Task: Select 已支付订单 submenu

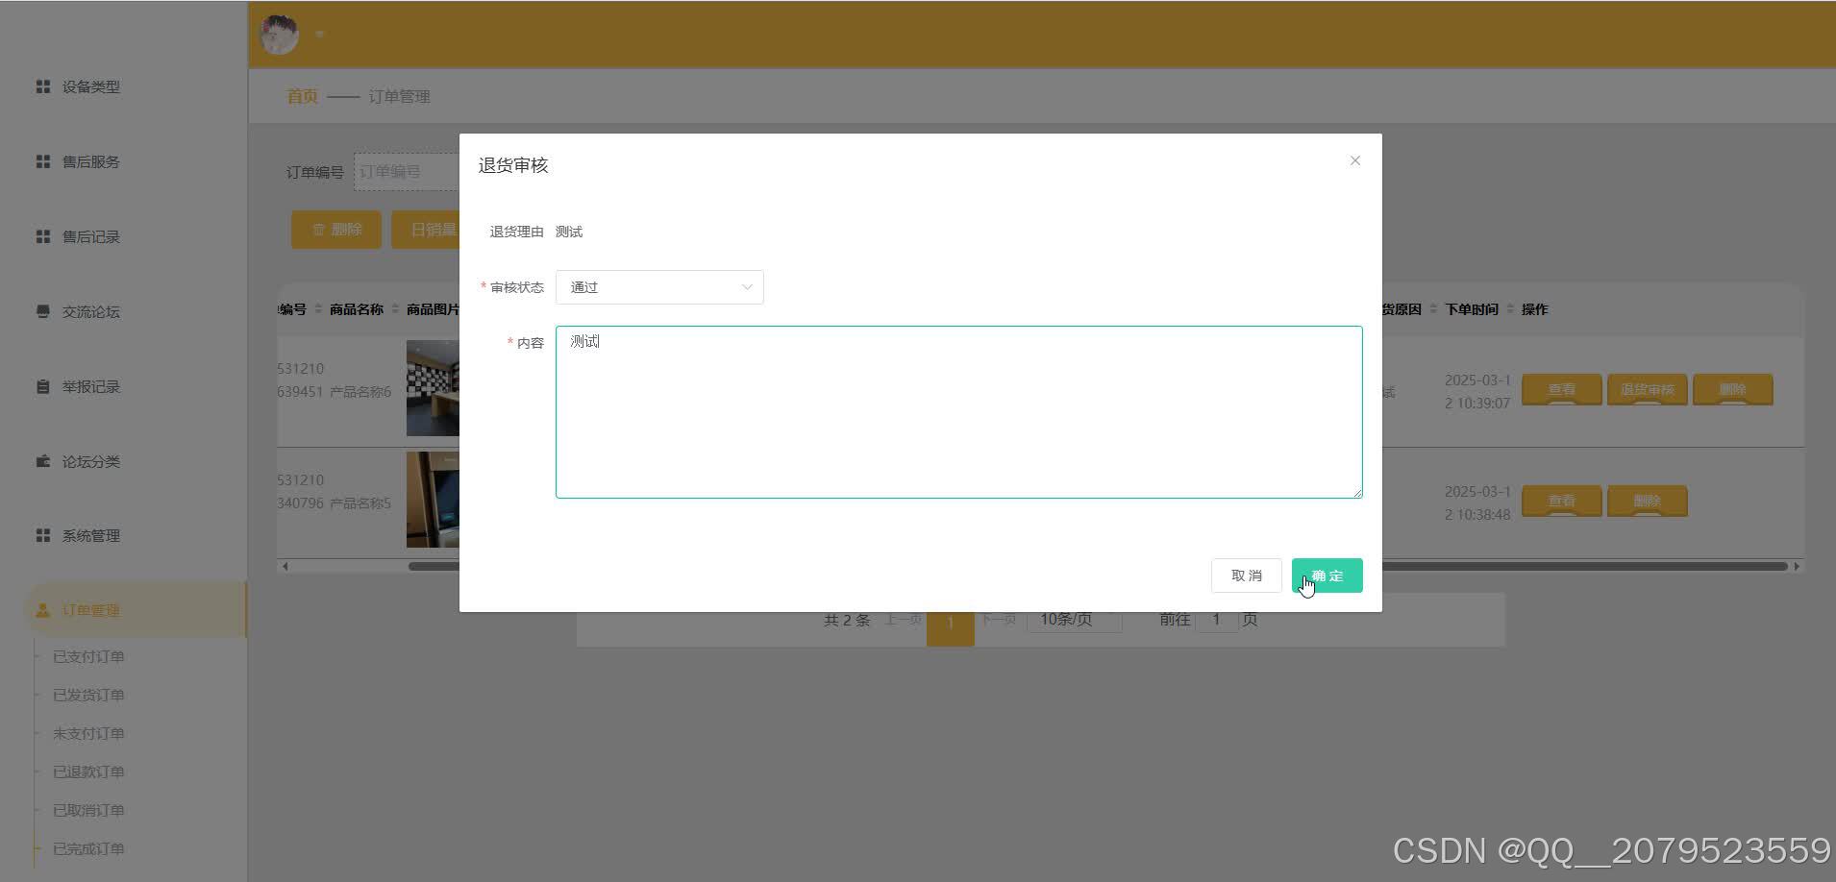Action: coord(88,656)
